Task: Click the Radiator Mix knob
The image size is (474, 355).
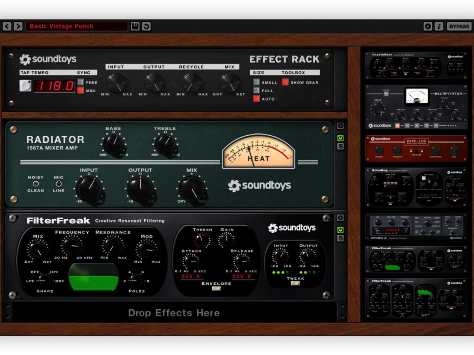Action: 192,188
